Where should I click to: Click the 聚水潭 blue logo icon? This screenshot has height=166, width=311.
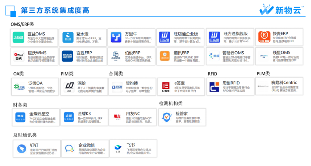(68, 37)
